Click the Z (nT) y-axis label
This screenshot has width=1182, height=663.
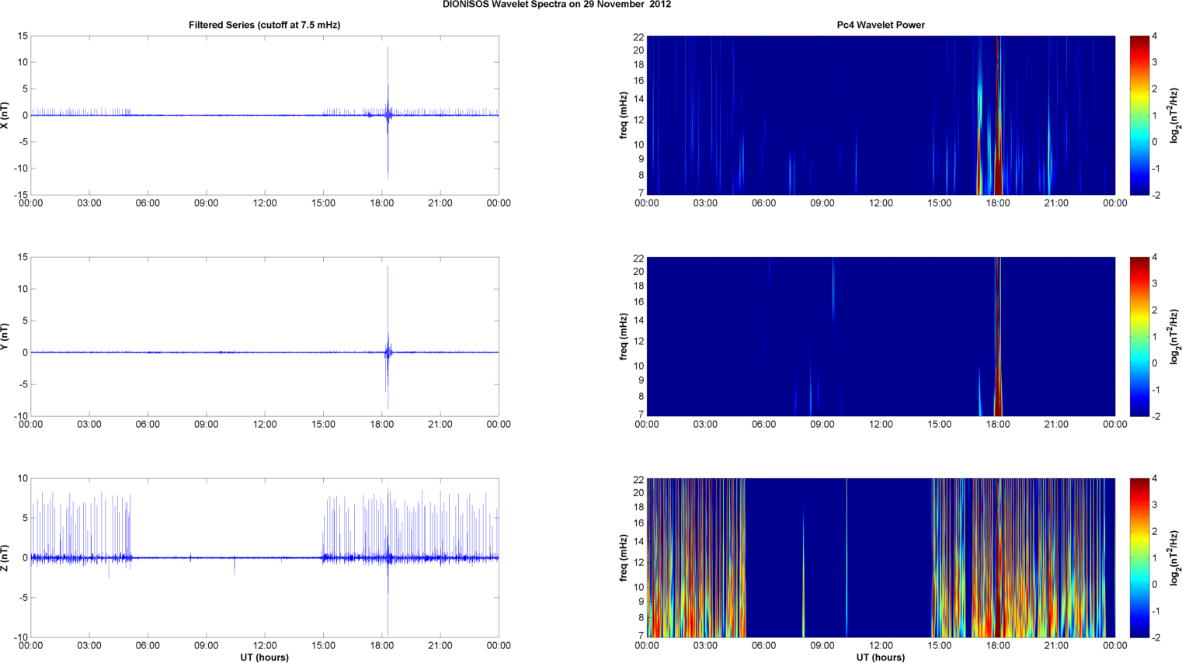point(5,558)
